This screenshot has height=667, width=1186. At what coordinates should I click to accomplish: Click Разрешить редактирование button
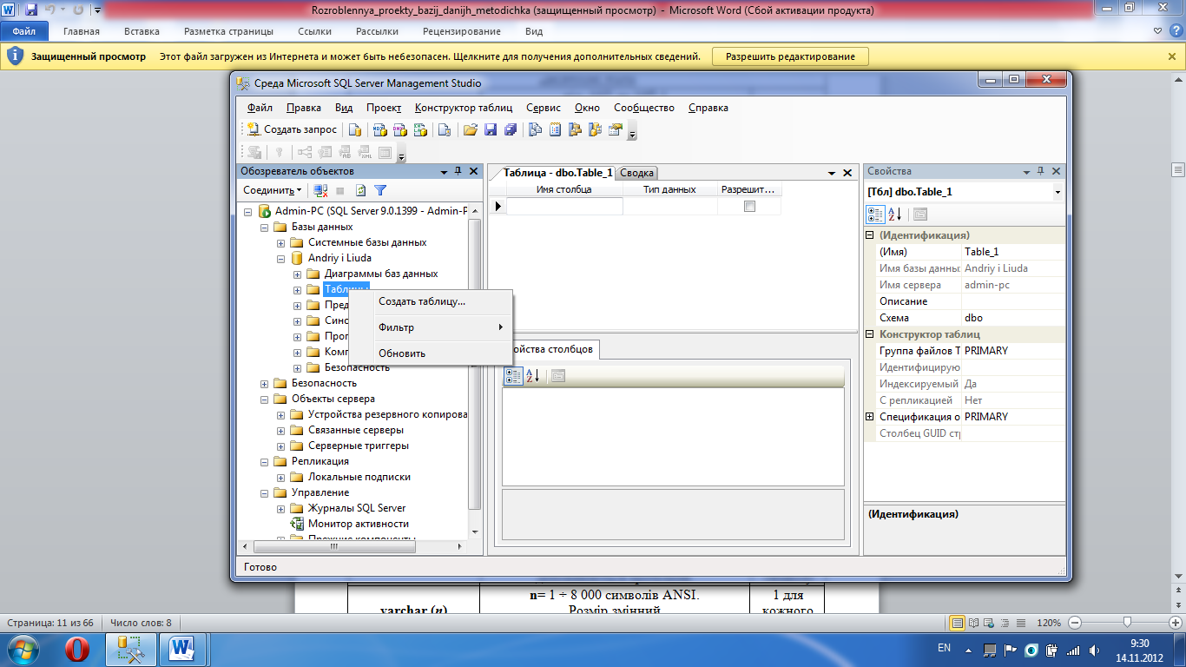click(x=791, y=56)
